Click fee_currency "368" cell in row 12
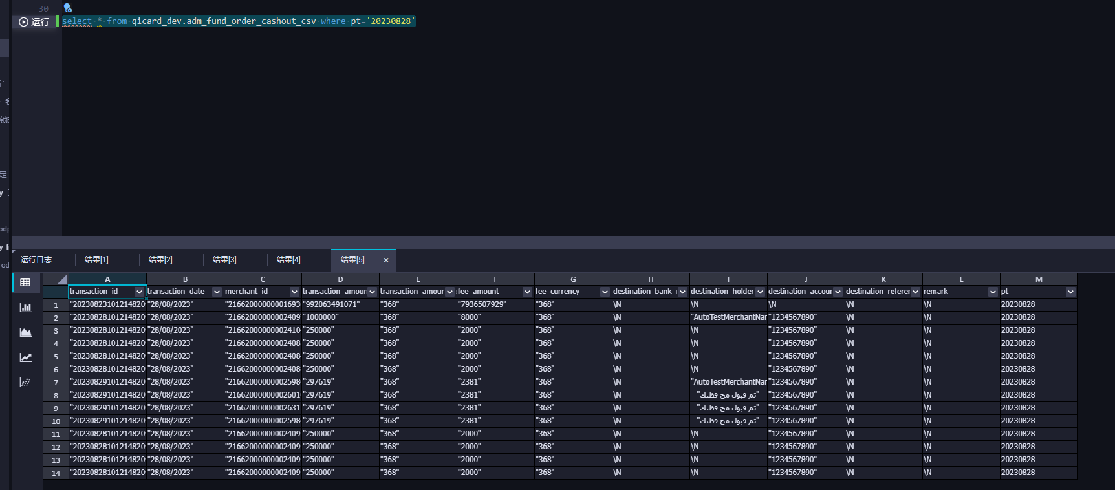Image resolution: width=1115 pixels, height=490 pixels. 573,447
